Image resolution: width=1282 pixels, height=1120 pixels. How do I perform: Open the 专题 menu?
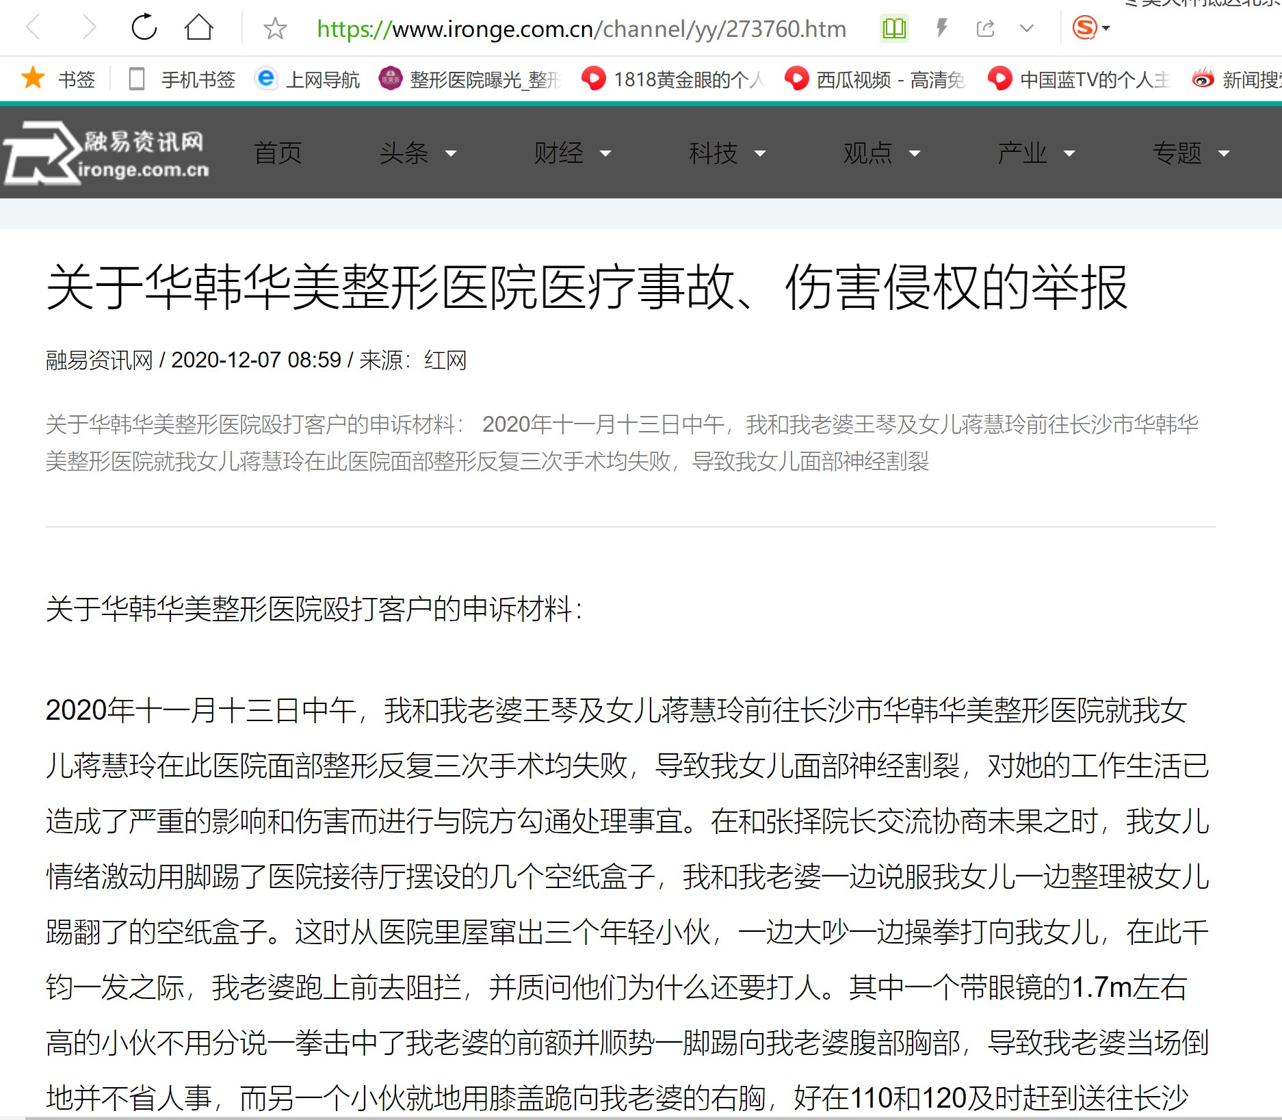coord(1177,153)
